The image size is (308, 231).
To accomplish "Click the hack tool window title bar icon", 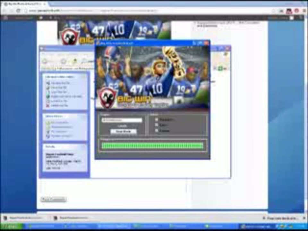I will coord(98,43).
